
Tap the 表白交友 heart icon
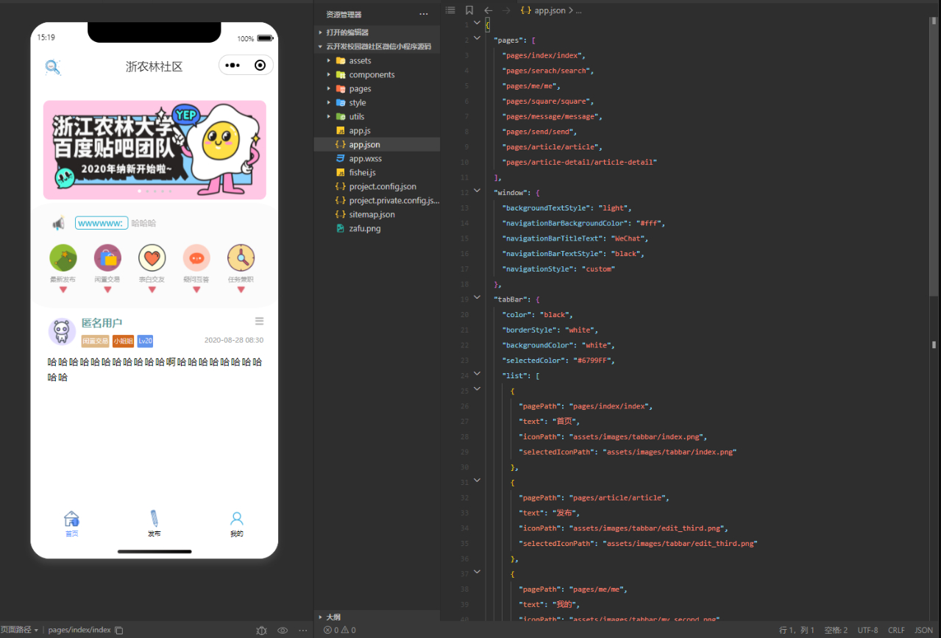152,258
